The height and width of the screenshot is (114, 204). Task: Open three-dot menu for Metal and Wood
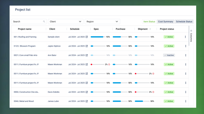click(186, 101)
